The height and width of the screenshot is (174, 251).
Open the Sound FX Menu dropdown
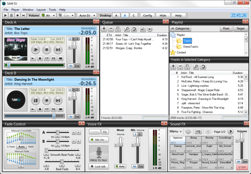tap(176, 131)
